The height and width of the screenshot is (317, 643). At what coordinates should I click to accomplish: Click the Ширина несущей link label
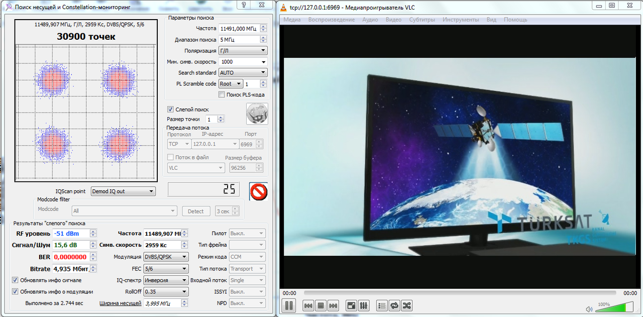[x=121, y=303]
